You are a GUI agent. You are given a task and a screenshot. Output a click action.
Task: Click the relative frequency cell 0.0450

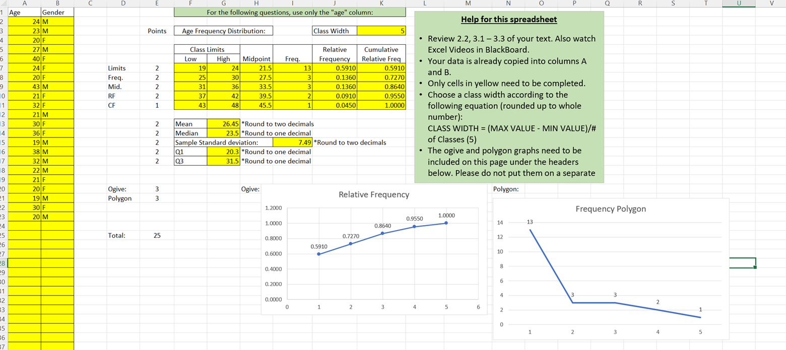pyautogui.click(x=335, y=105)
